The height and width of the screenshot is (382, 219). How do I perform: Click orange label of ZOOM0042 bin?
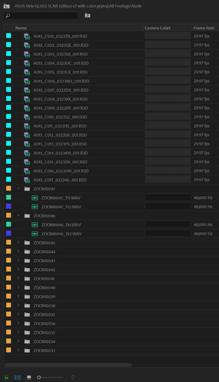pyautogui.click(x=8, y=269)
